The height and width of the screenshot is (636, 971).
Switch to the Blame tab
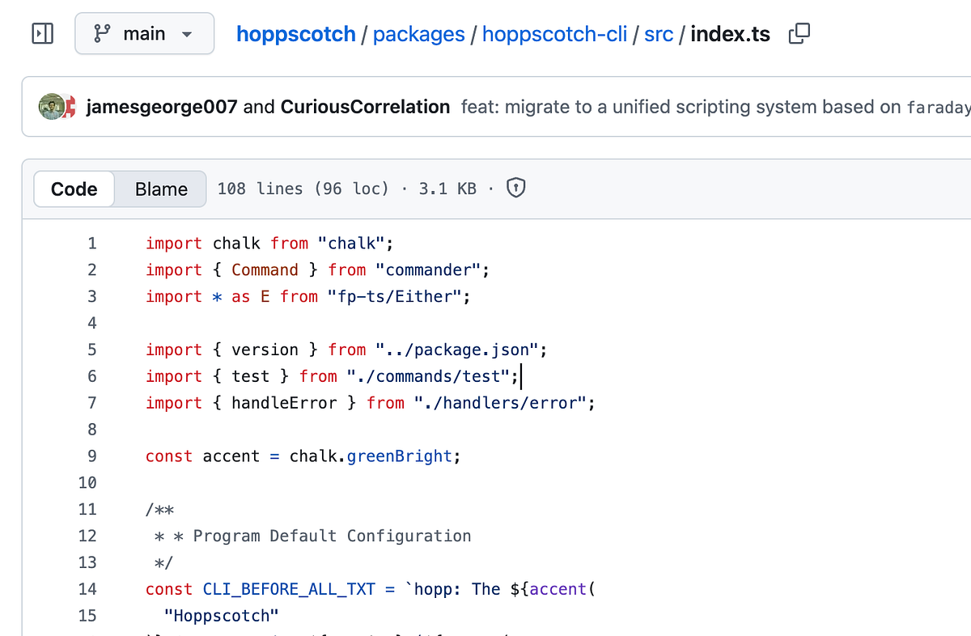click(x=159, y=189)
